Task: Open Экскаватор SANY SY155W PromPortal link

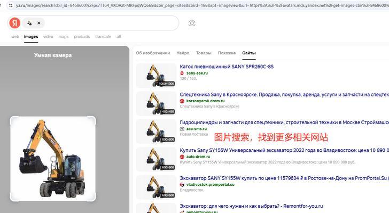Action: pyautogui.click(x=284, y=178)
